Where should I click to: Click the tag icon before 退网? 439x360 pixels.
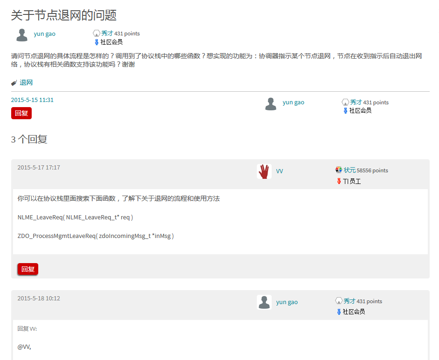click(14, 83)
